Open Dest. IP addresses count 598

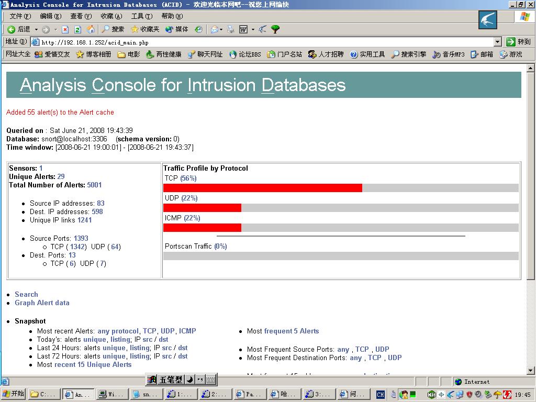[97, 211]
